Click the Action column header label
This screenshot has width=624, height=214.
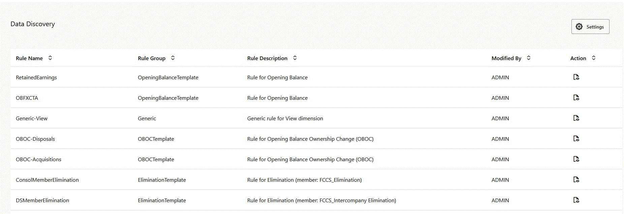(x=578, y=58)
